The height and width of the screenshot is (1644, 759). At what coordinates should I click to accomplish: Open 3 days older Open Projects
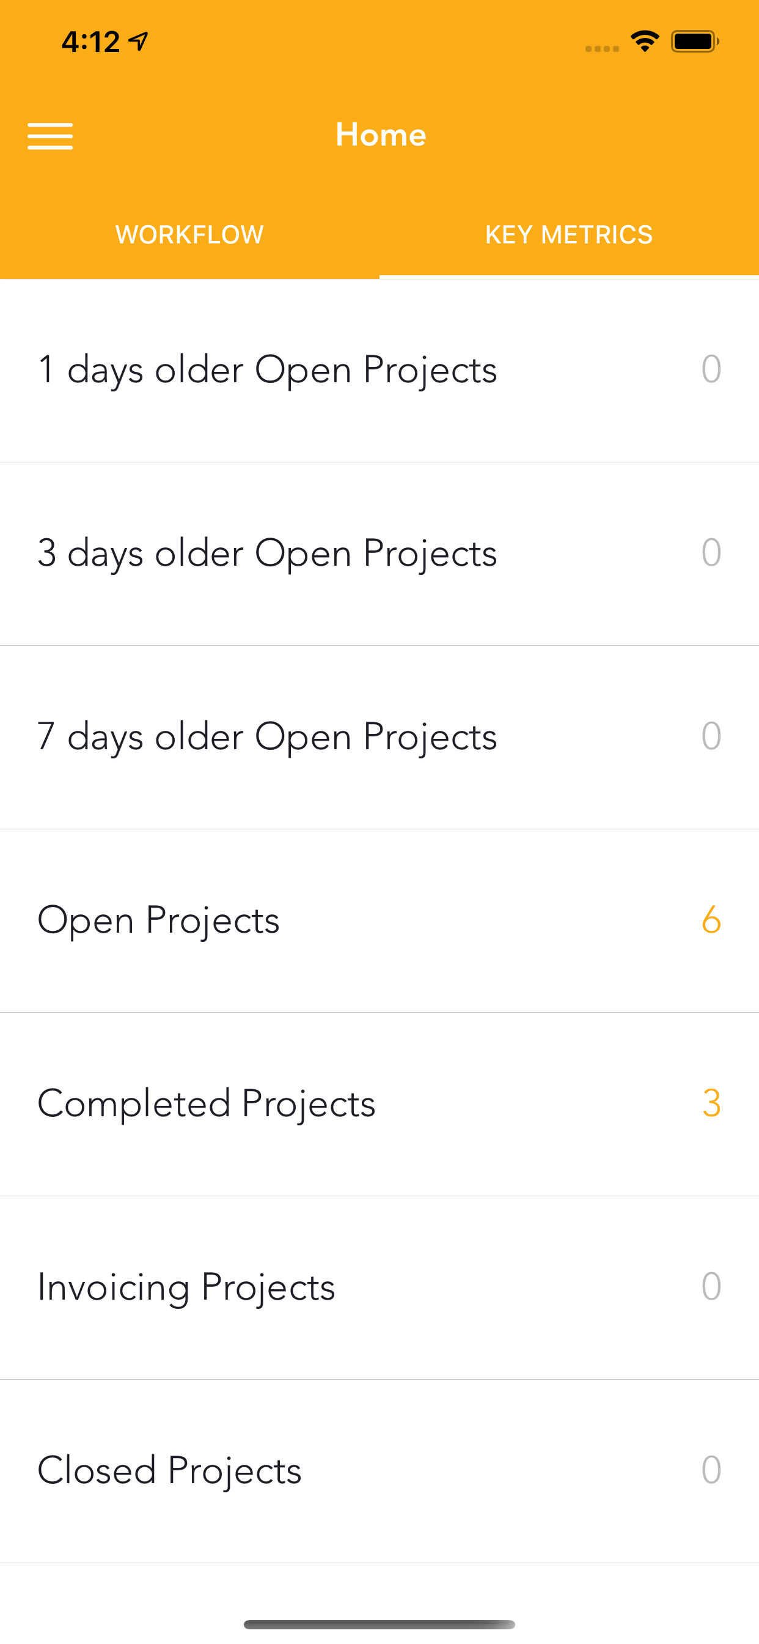point(380,554)
